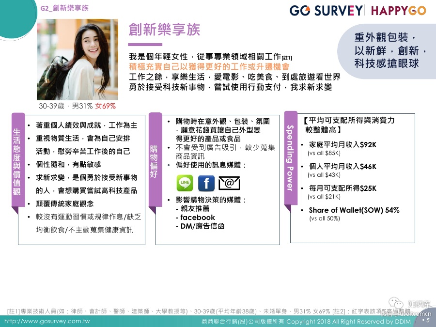This screenshot has width=436, height=327.
Task: Click the 家庭平均月收入$92K text
Action: click(x=343, y=144)
